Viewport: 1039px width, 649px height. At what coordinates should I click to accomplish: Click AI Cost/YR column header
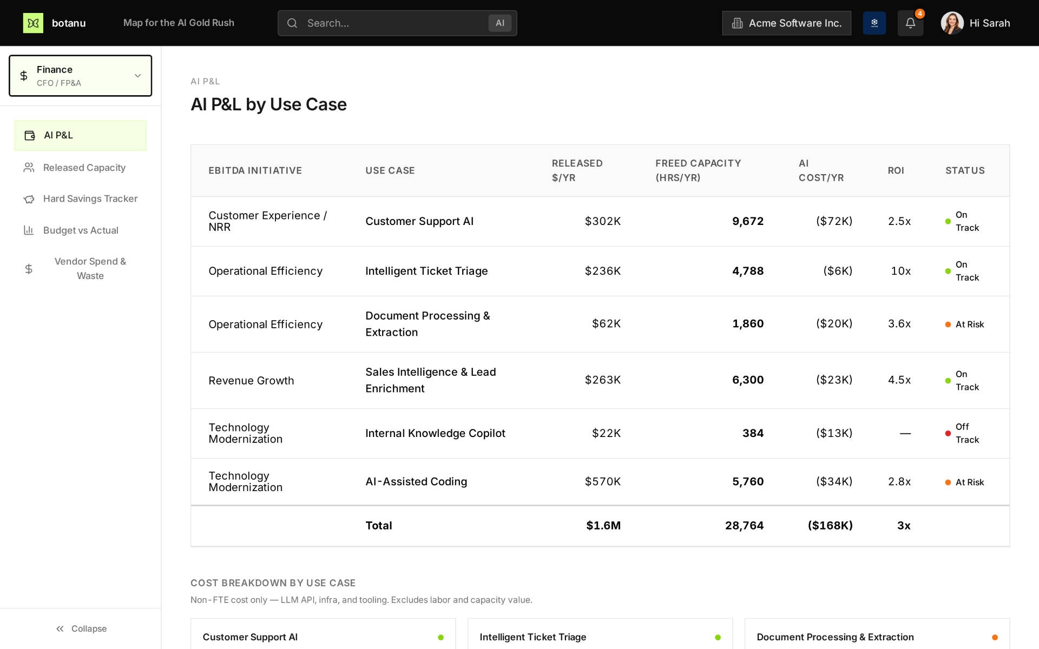pyautogui.click(x=821, y=170)
